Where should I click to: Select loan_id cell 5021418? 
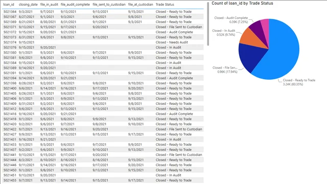pos(10,119)
